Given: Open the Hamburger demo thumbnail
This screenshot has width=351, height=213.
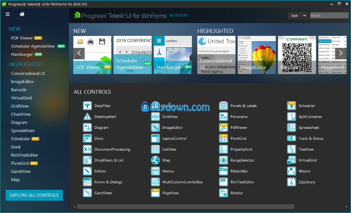Looking at the screenshot, I should tap(173, 55).
